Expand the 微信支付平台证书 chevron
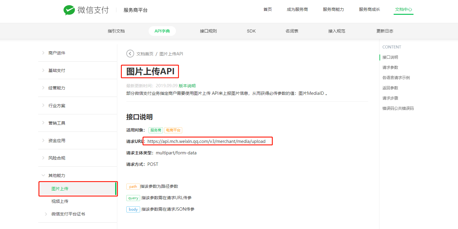This screenshot has width=458, height=229. (46, 214)
